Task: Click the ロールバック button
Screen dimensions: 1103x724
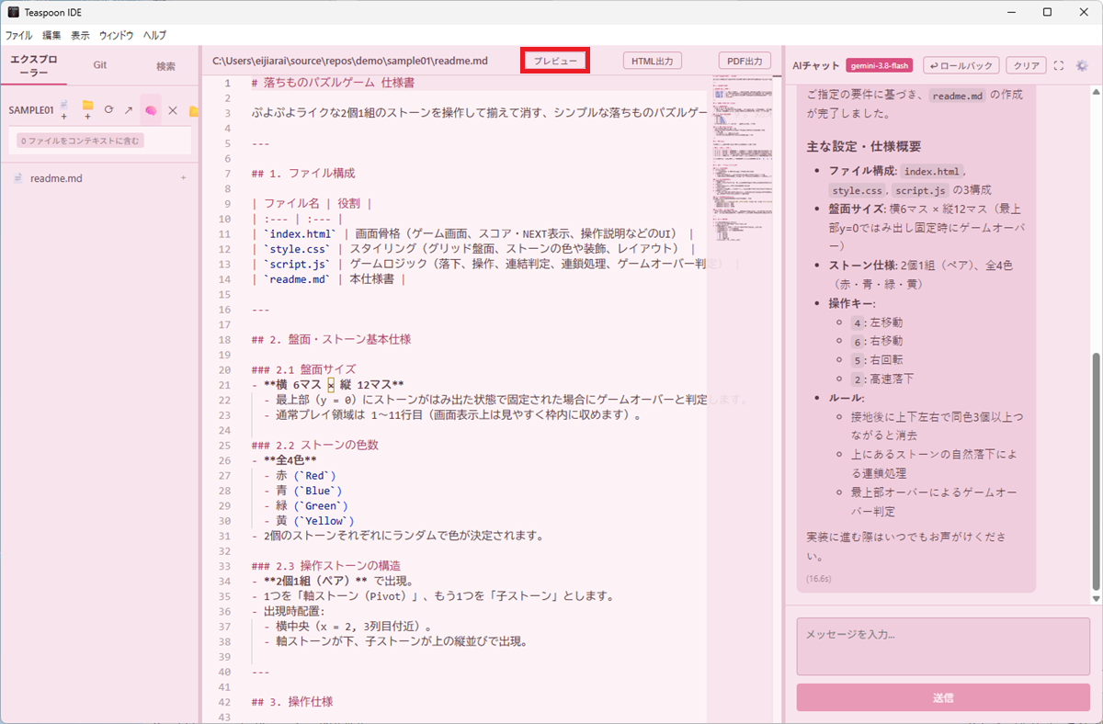Action: click(961, 65)
